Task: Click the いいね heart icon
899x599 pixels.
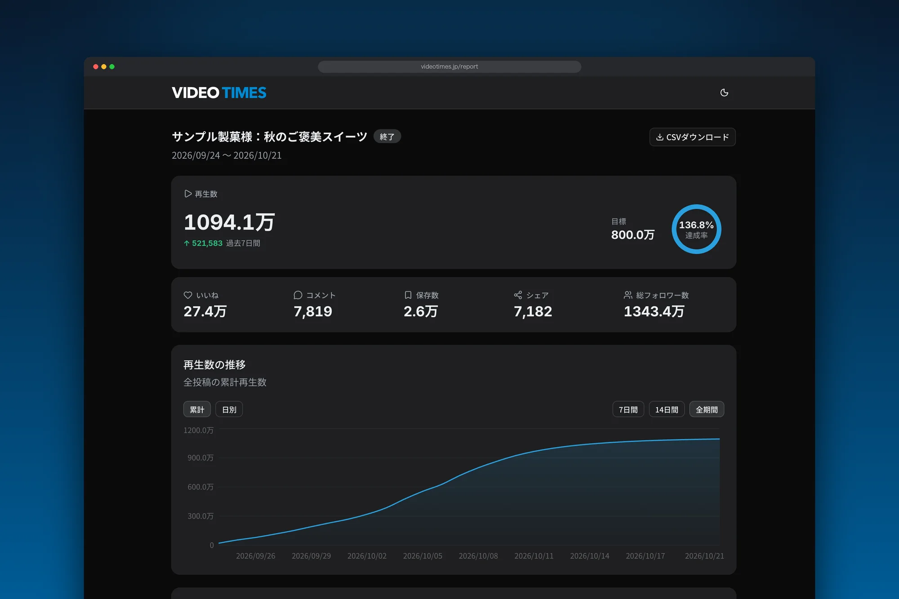Action: [x=188, y=295]
